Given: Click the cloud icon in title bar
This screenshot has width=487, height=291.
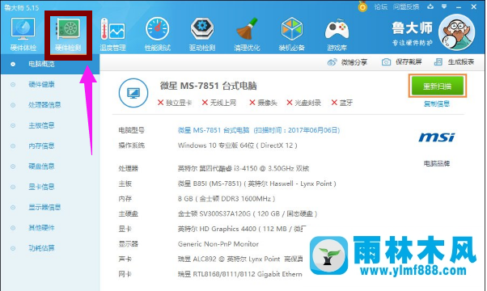Looking at the screenshot, I should tap(430, 6).
